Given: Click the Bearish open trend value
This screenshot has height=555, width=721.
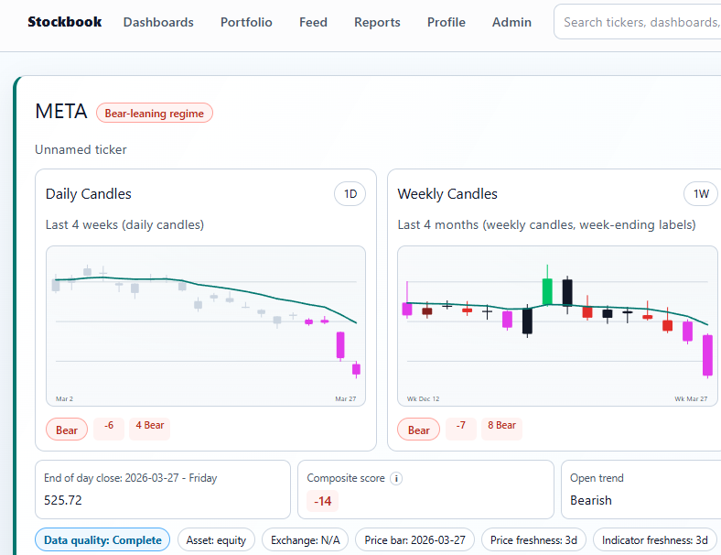Looking at the screenshot, I should point(591,500).
